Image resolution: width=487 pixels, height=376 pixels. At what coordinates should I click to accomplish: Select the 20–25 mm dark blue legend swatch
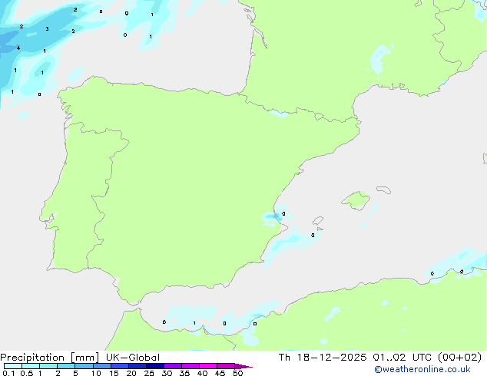(137, 366)
